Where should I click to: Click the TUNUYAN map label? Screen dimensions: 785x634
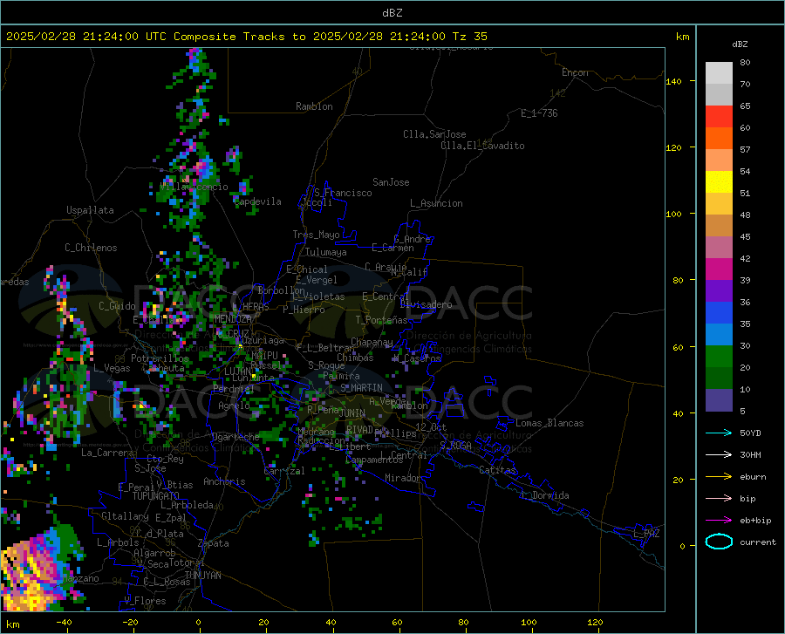click(202, 576)
